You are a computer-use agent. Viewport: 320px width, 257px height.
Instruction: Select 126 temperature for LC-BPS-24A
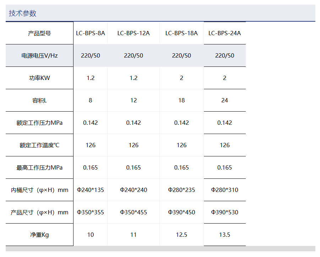tap(224, 145)
